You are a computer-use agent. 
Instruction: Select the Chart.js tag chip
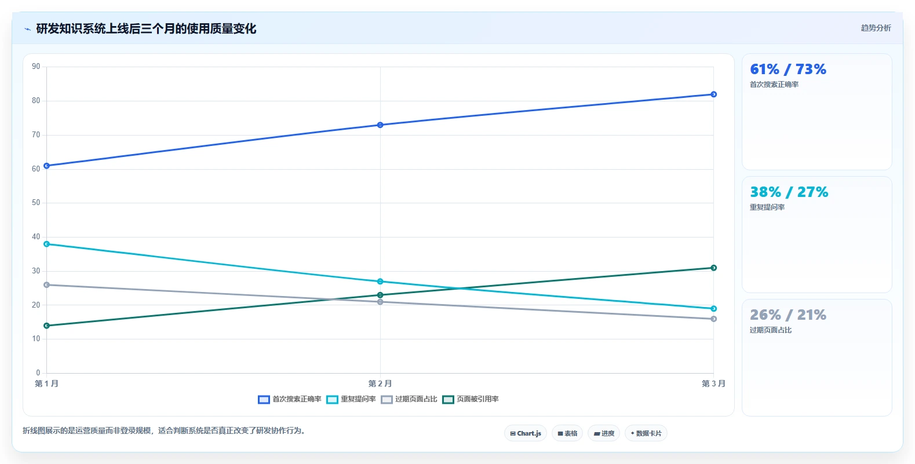pos(526,433)
